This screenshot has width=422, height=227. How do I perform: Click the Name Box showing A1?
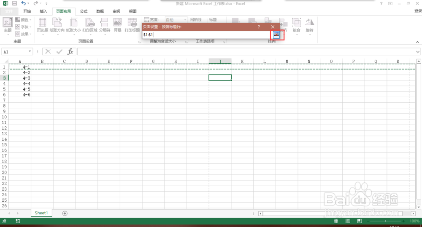pyautogui.click(x=15, y=51)
